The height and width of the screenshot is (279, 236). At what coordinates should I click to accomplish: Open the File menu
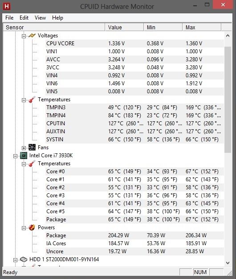[9, 18]
